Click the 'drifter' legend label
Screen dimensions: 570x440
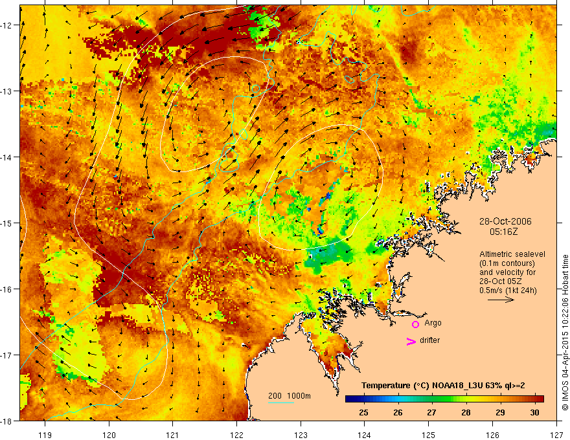pos(429,340)
